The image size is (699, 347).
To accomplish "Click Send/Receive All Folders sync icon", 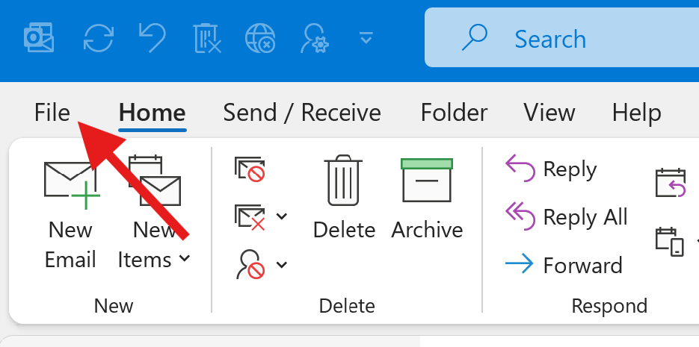I will (x=99, y=38).
